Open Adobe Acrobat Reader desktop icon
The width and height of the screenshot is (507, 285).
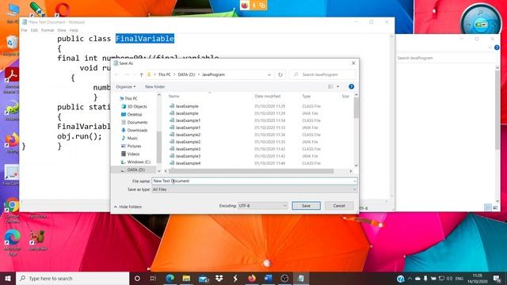coord(12,80)
